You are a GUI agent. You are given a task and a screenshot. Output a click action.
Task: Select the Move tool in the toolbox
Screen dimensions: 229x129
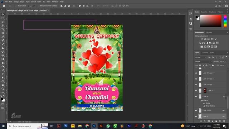(3, 14)
